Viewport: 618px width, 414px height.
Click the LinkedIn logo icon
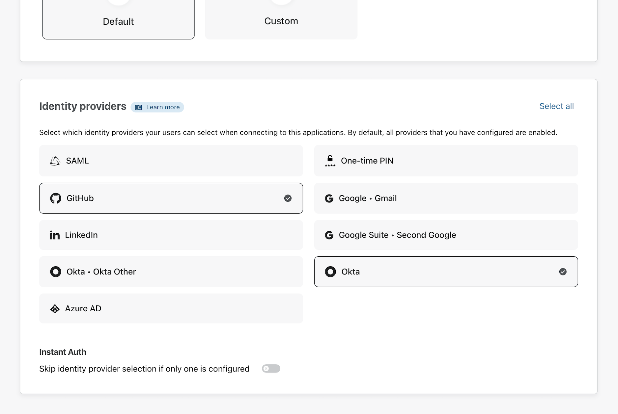tap(55, 235)
